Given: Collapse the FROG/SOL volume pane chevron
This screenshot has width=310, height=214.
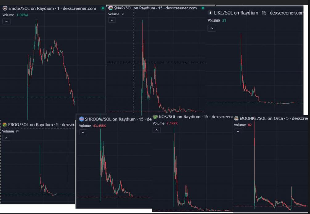Looking at the screenshot, I should pos(6,138).
